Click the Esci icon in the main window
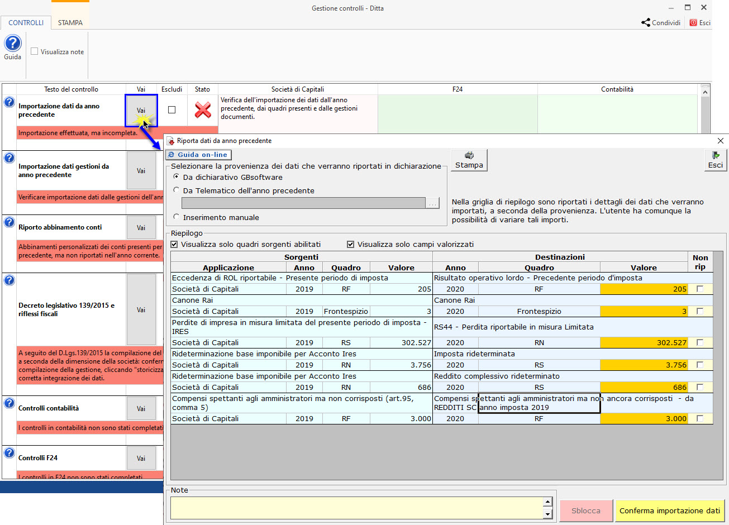This screenshot has width=729, height=525. coord(693,23)
